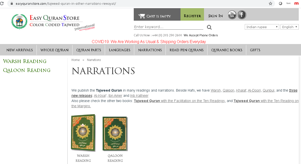Open Warsh Reading in left sidebar
This screenshot has height=164, width=301.
pos(25,61)
